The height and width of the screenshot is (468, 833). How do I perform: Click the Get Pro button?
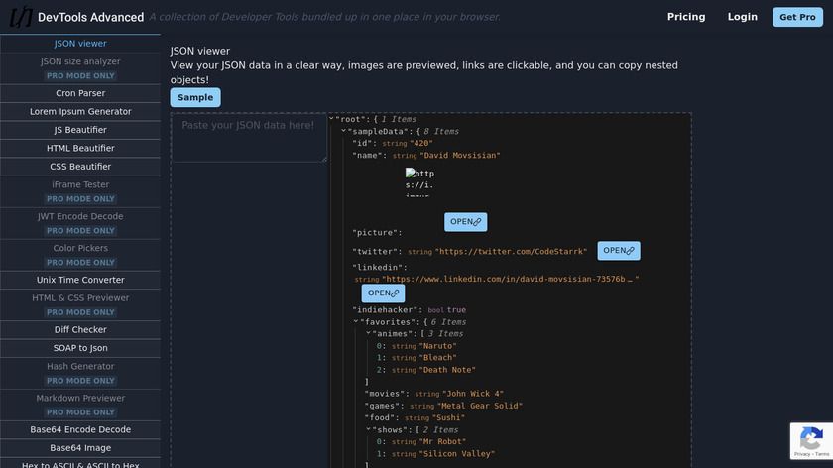pyautogui.click(x=797, y=17)
